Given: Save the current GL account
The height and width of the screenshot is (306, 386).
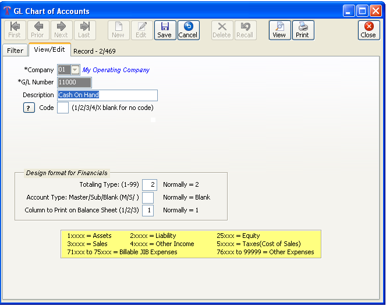Looking at the screenshot, I should tap(165, 30).
